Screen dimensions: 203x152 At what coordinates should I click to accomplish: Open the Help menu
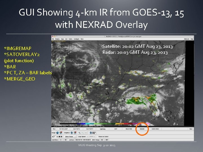tap(192, 39)
